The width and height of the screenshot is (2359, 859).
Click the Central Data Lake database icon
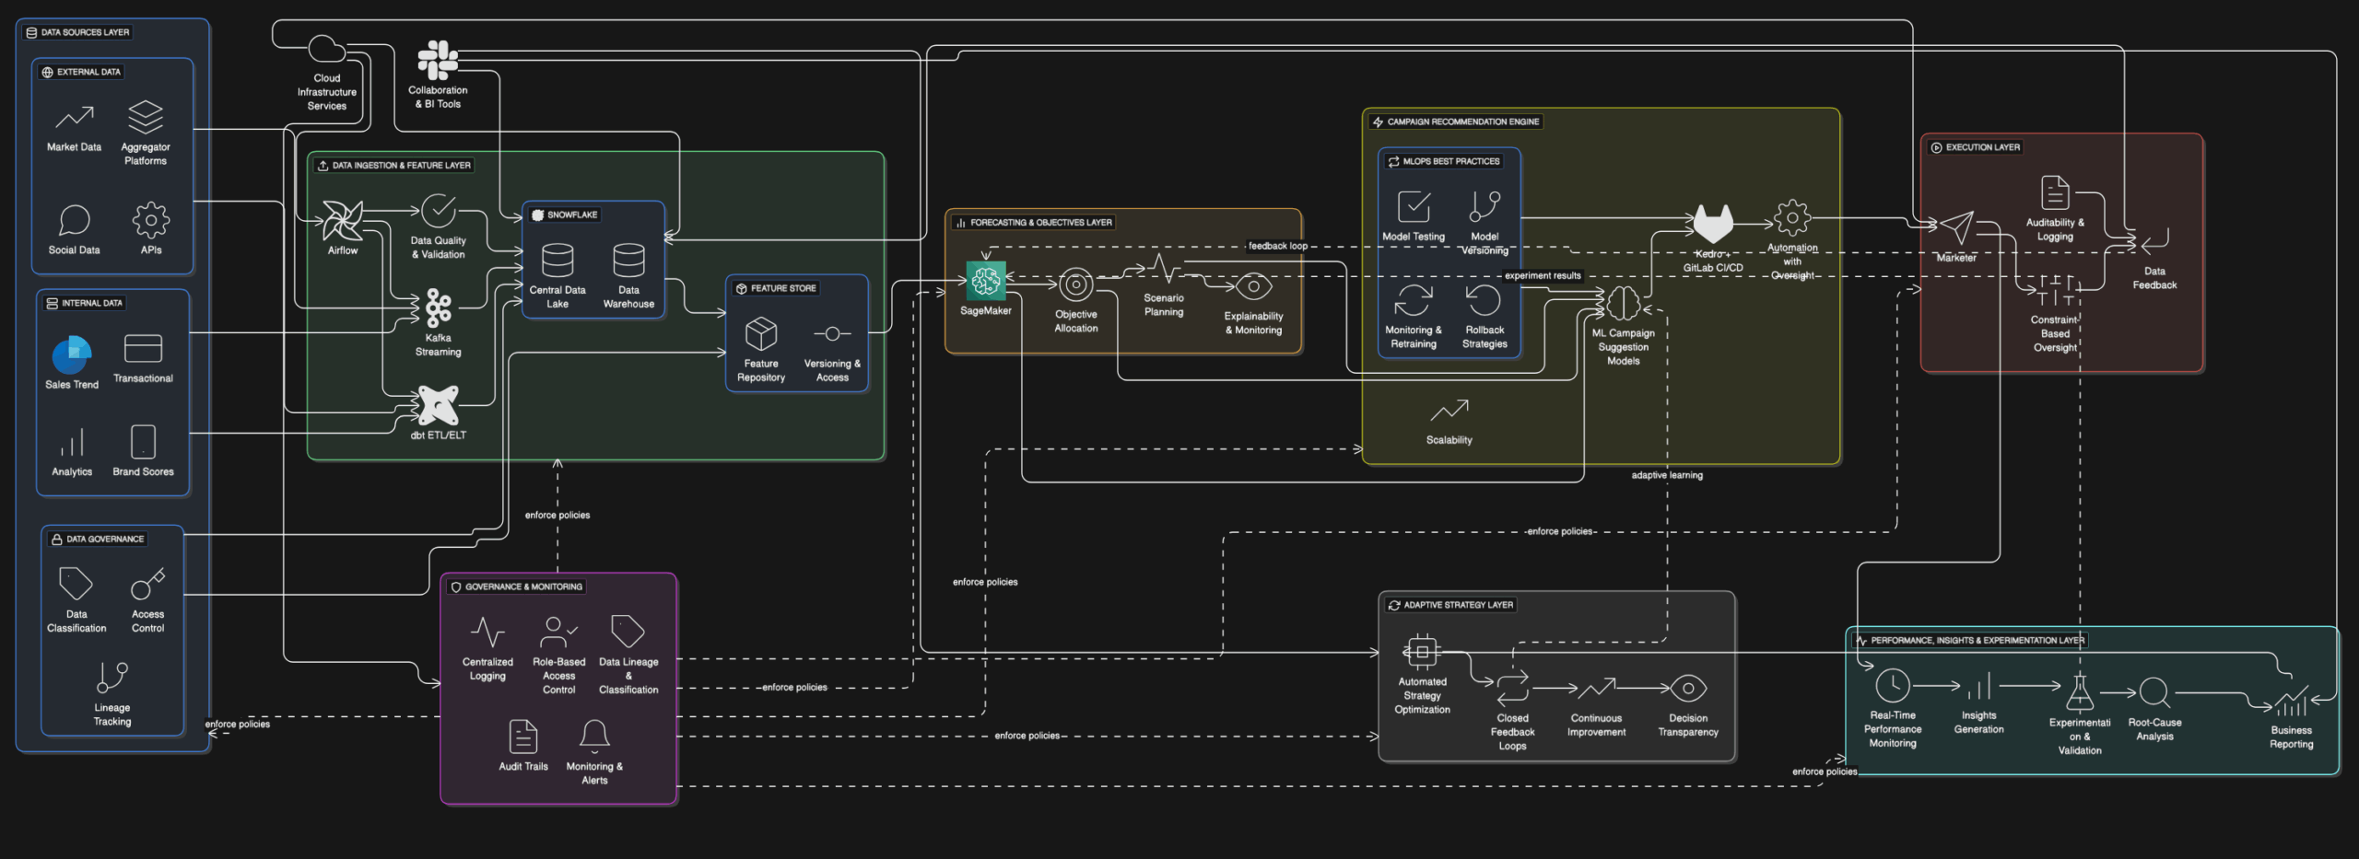(x=557, y=261)
